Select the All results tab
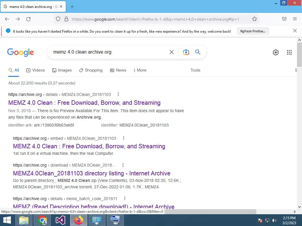Viewport: 302px width, 226px height. tap(14, 70)
